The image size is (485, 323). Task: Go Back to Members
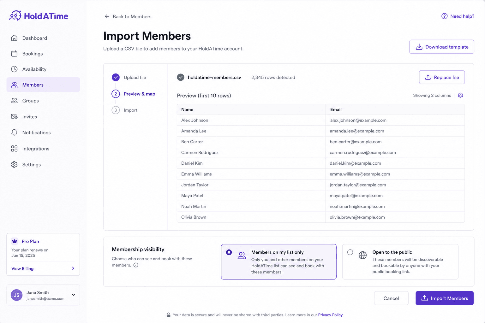(x=128, y=16)
